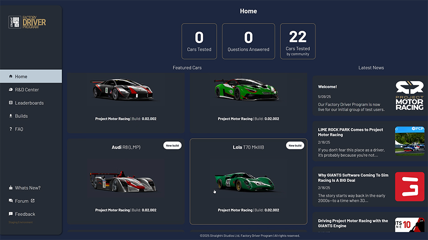Viewport: 428px width, 240px height.
Task: Click the Project Motor Racing news logo
Action: click(409, 96)
